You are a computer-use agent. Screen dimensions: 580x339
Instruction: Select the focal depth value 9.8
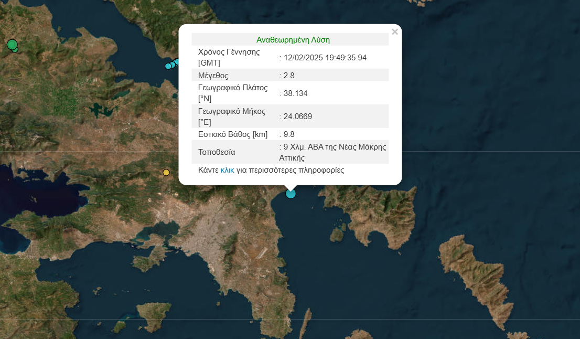tap(289, 134)
